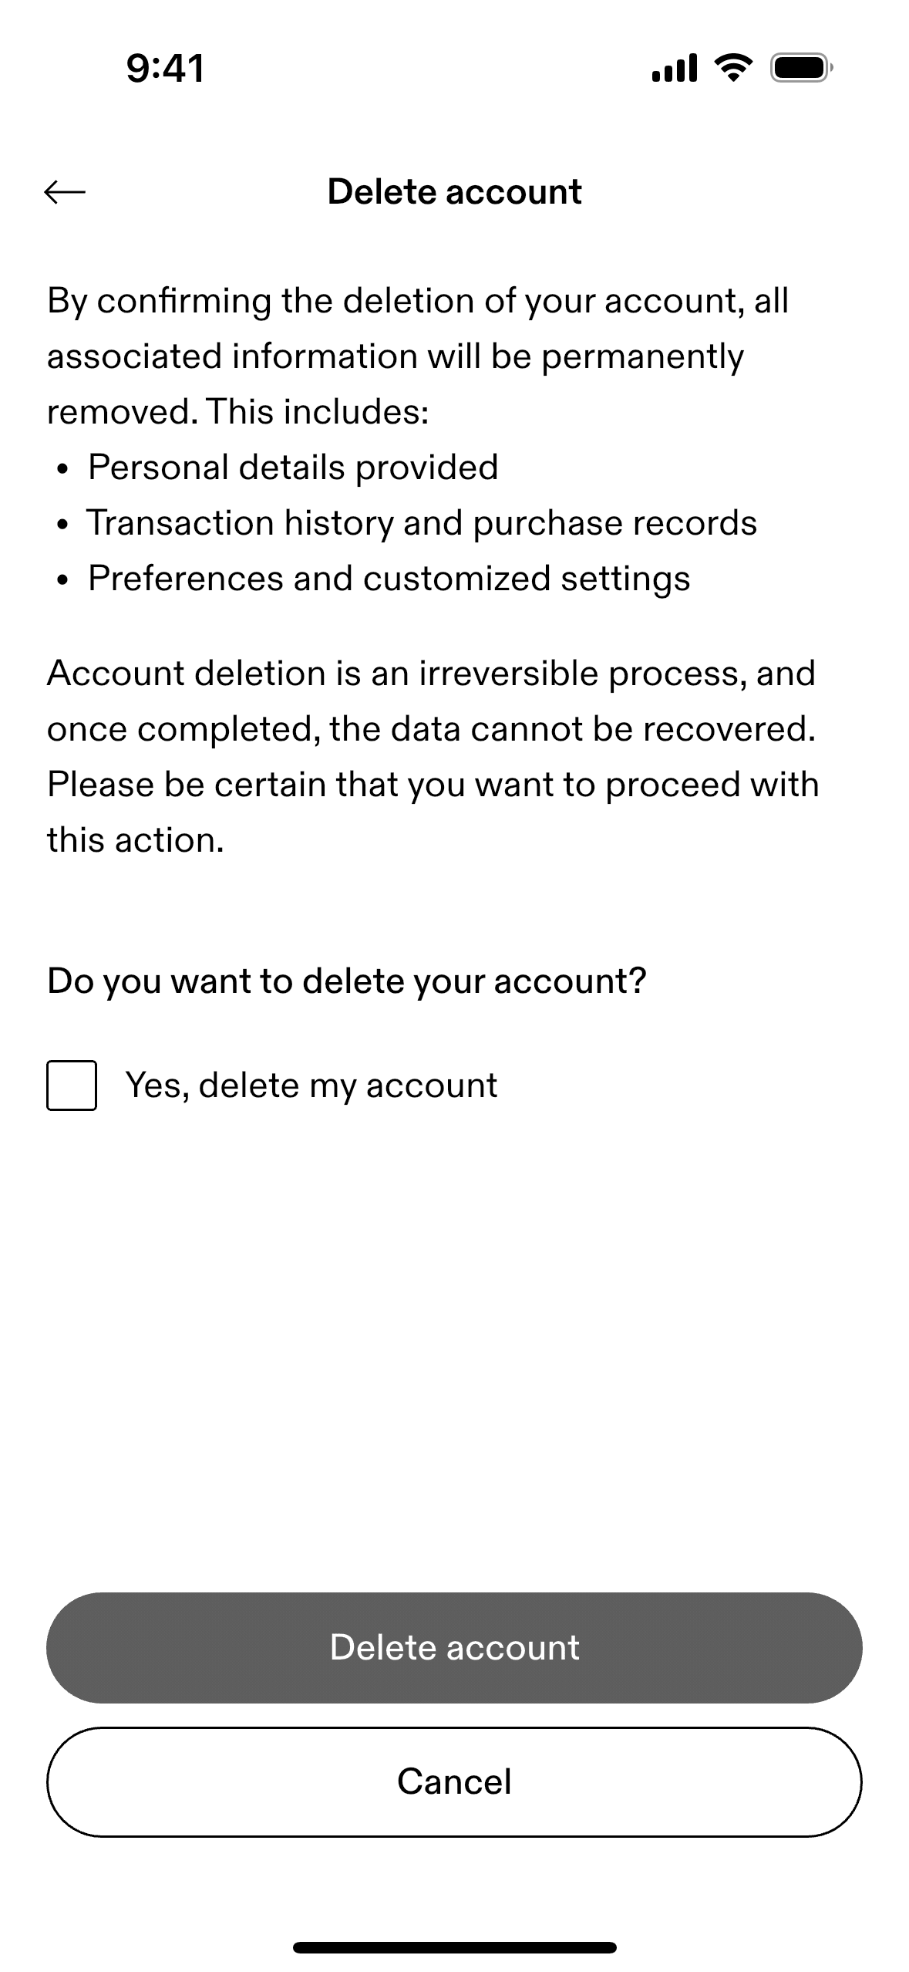The image size is (909, 1972).
Task: Click the 'By confirming the deletion' text line
Action: [418, 301]
